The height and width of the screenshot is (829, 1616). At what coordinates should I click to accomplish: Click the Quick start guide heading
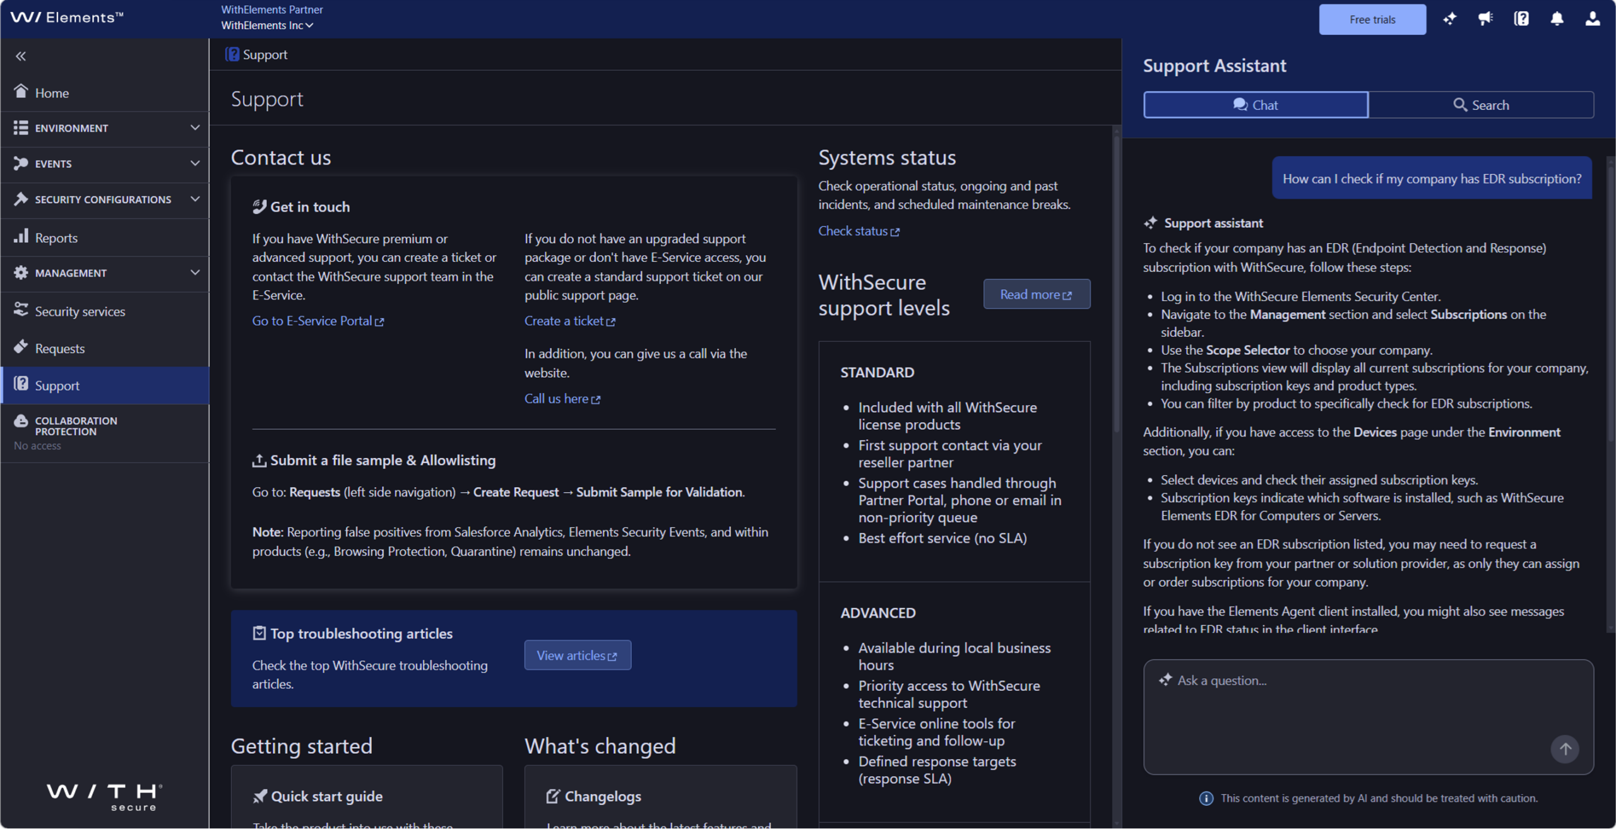point(326,796)
